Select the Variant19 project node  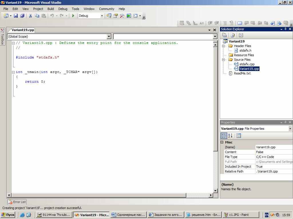(x=237, y=41)
